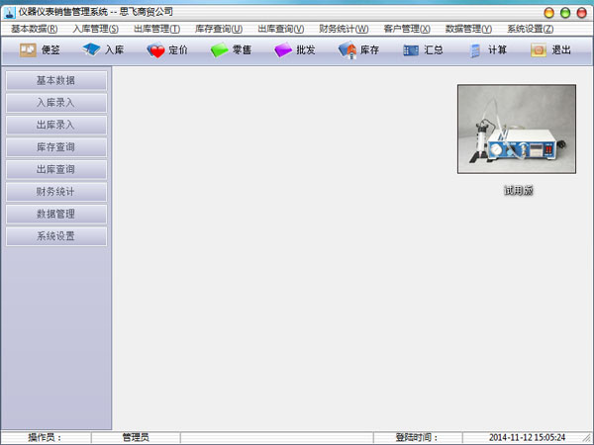The width and height of the screenshot is (594, 445).
Task: Click the 数据管理 sidebar button
Action: [55, 214]
